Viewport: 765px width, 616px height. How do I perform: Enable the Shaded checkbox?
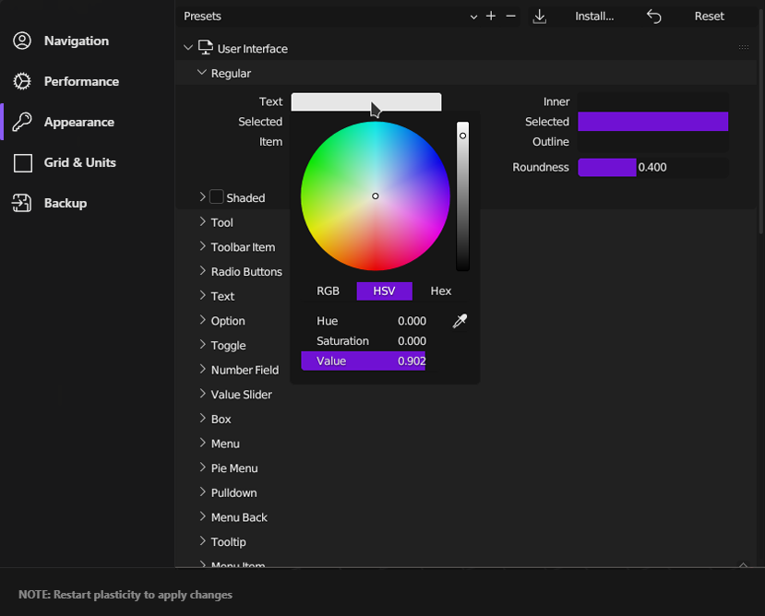click(x=217, y=196)
